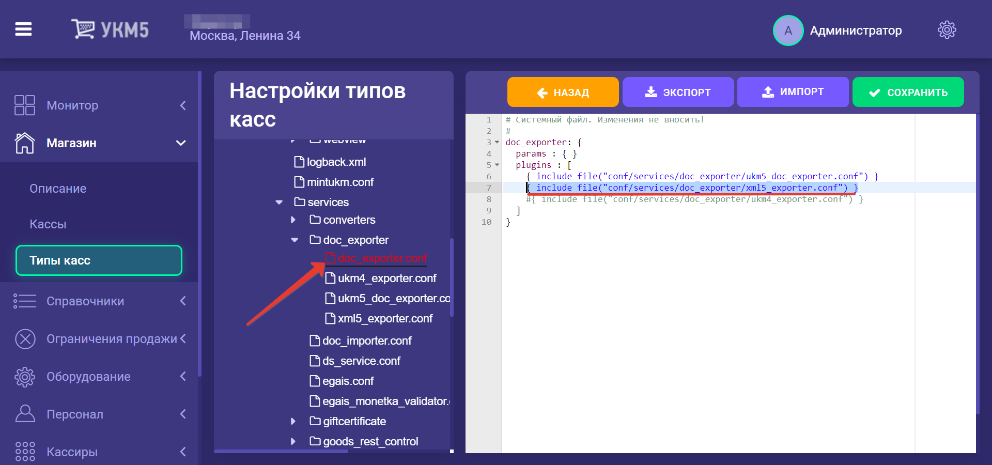Open the Монитор menu section
The width and height of the screenshot is (992, 465).
99,105
